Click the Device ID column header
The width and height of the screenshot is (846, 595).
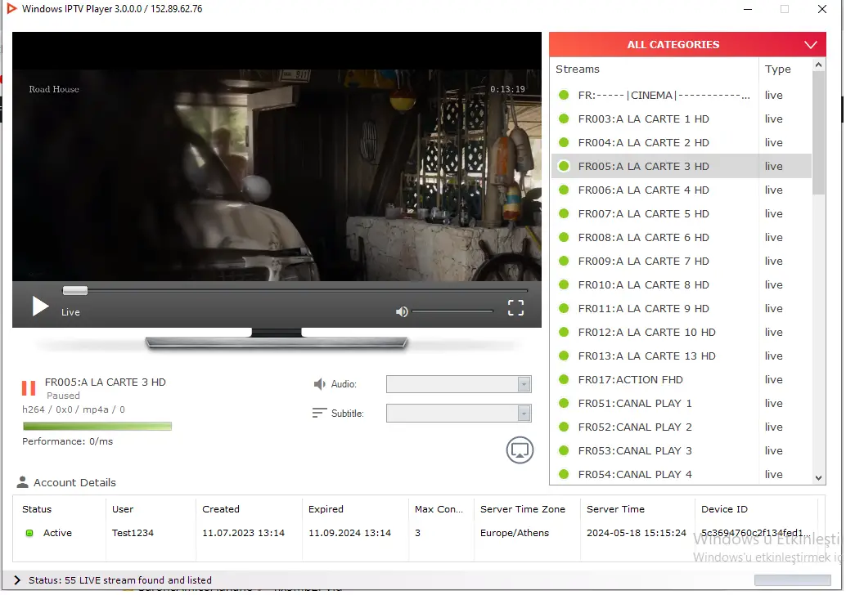[x=726, y=510]
